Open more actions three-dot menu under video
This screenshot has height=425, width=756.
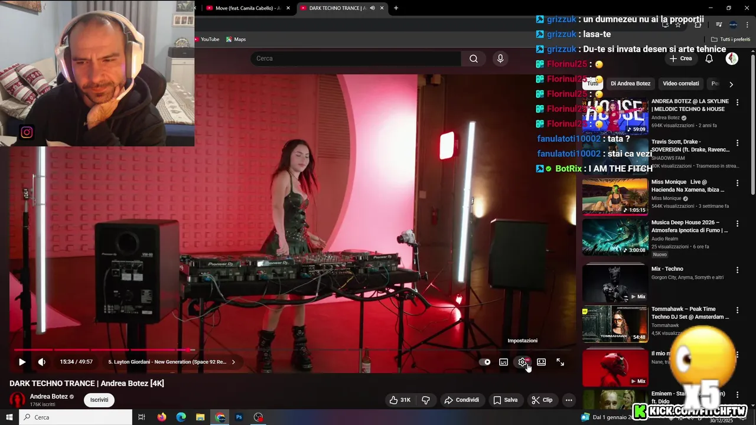569,400
